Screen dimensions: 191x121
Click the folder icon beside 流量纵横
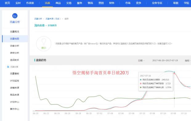pos(8,67)
